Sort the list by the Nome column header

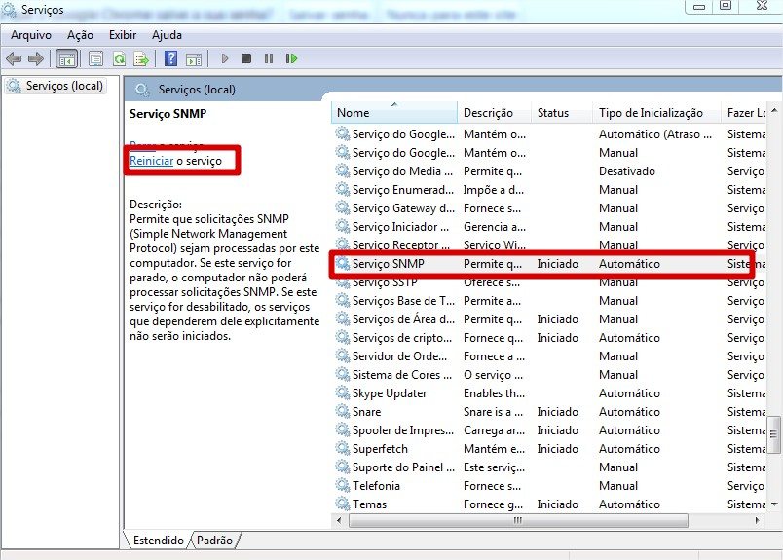point(393,113)
